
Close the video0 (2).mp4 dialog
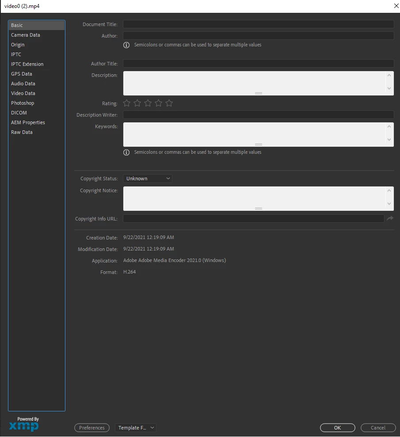point(396,6)
